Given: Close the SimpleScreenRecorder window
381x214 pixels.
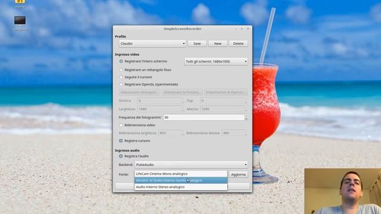Looking at the screenshot, I should [248, 29].
